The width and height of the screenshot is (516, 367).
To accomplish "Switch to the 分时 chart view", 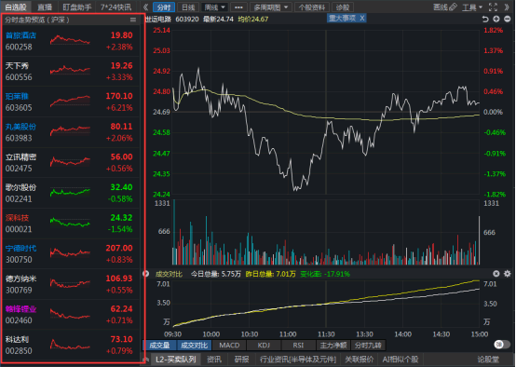I will (164, 7).
